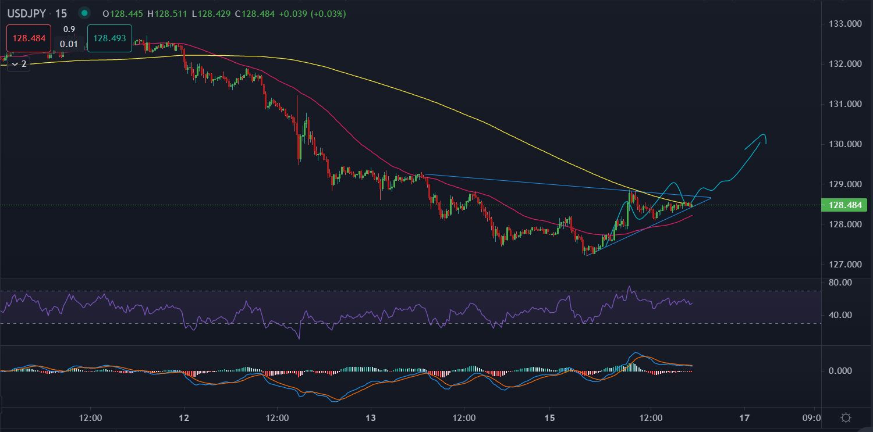
Task: Click the spread value 0.9
Action: coord(69,29)
